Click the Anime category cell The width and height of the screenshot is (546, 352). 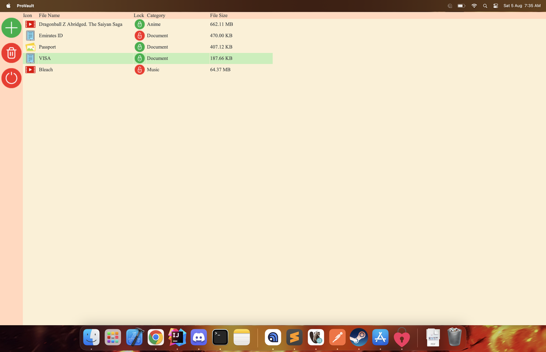[x=153, y=24]
